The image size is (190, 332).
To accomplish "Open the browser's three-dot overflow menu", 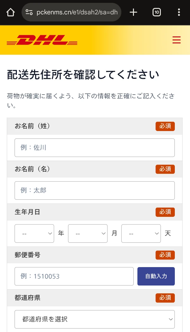I will (x=179, y=12).
